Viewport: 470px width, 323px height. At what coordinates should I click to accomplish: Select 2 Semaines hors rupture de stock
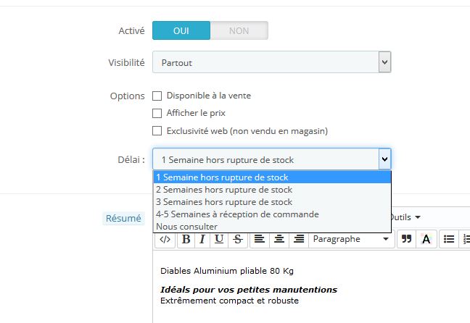(223, 190)
